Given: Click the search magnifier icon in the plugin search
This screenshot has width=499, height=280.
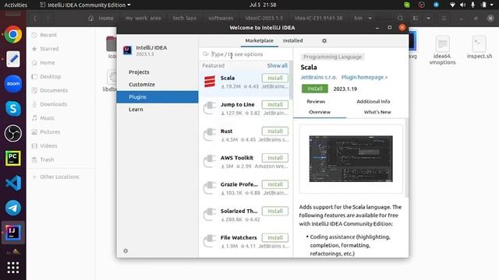Looking at the screenshot, I should [206, 54].
